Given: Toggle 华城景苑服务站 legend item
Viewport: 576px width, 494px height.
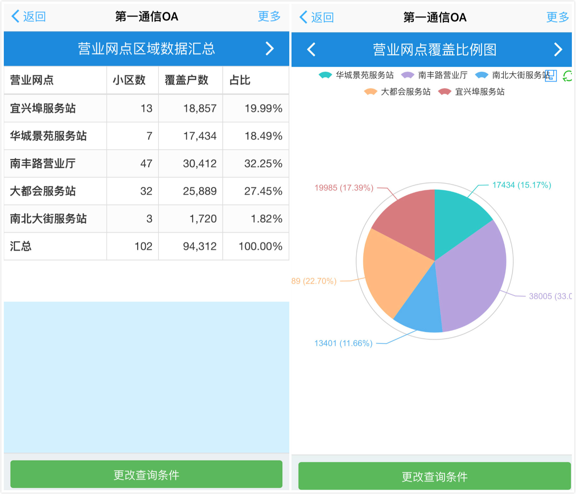Looking at the screenshot, I should pos(356,75).
